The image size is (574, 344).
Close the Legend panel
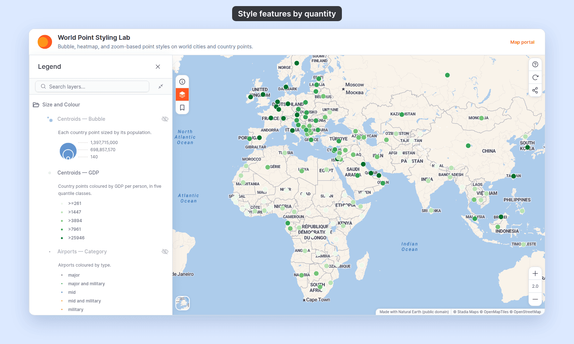[x=158, y=67]
